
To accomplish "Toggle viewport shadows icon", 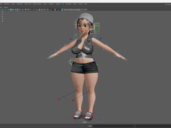I will [22, 10].
